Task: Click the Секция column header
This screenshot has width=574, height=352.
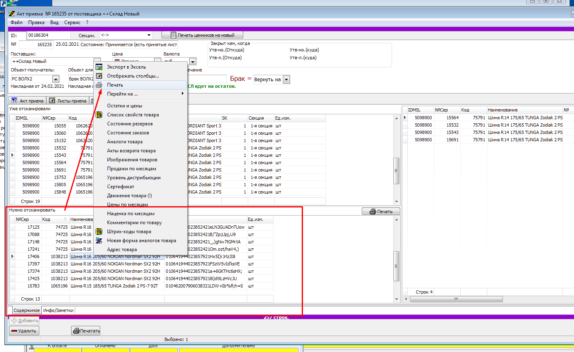Action: pos(260,118)
